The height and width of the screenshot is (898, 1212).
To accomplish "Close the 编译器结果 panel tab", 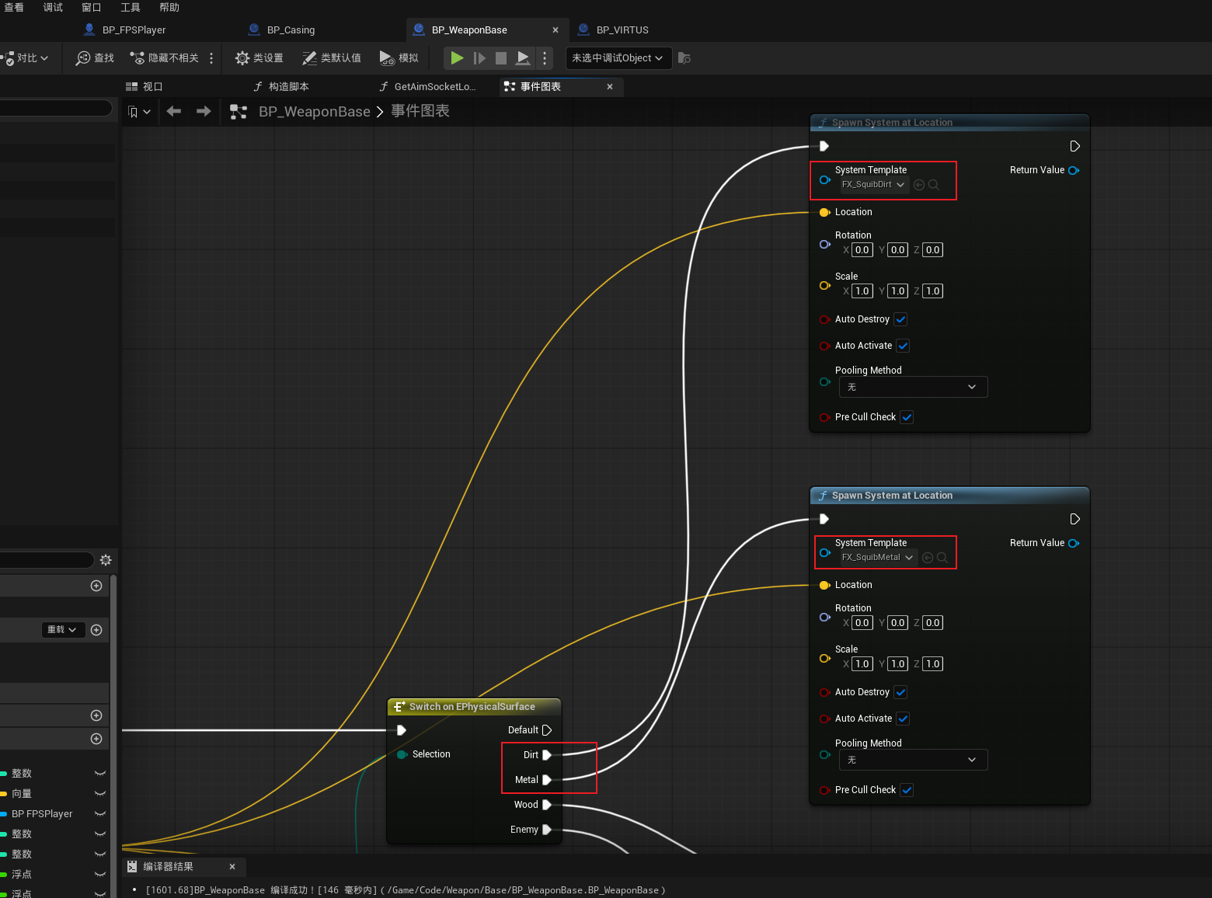I will (x=232, y=867).
